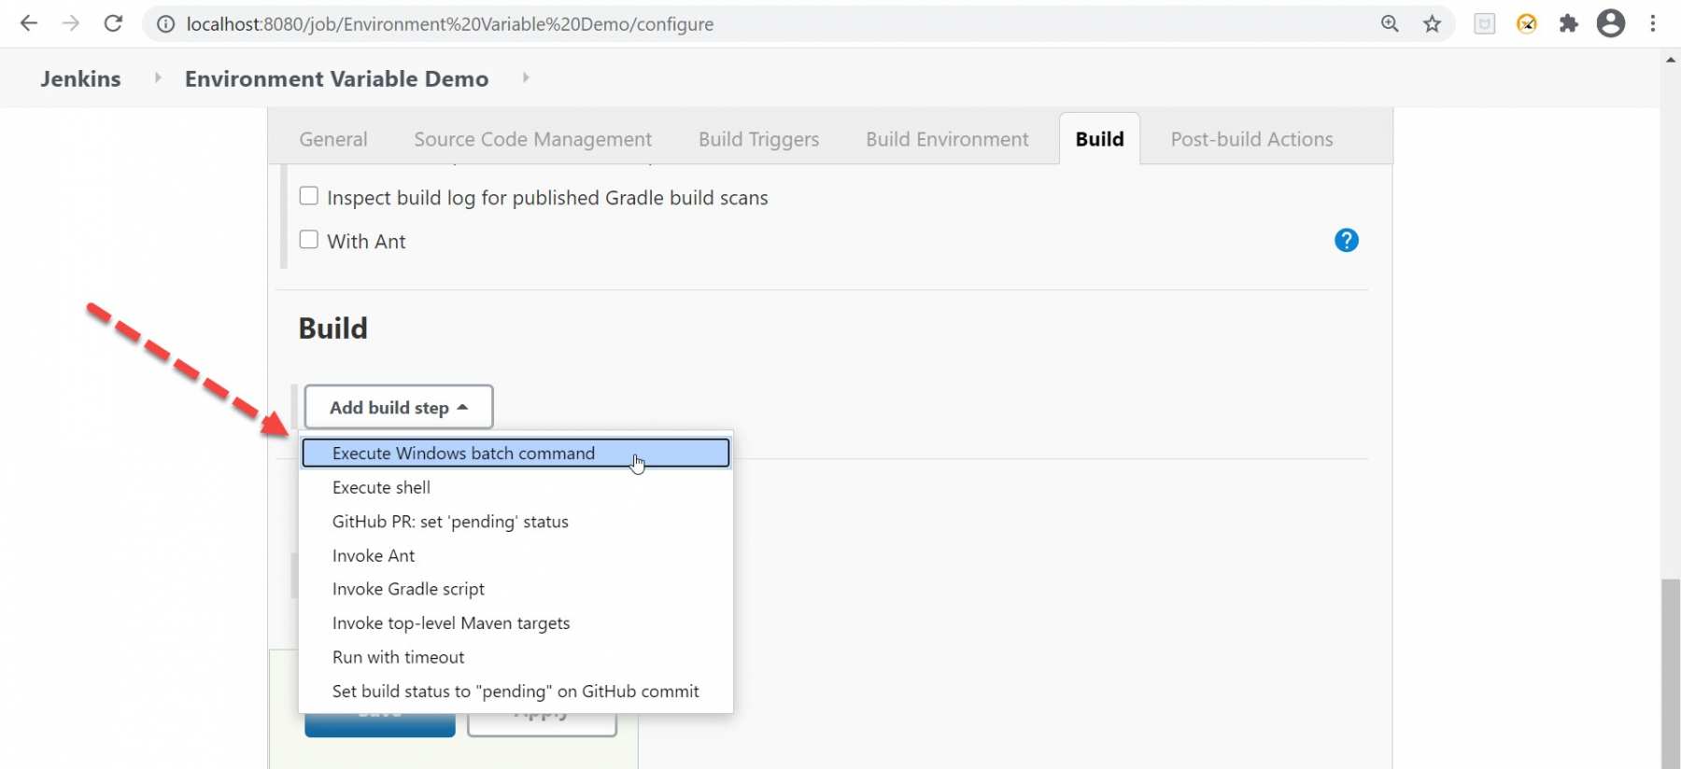The width and height of the screenshot is (1681, 769).
Task: Switch to the Source Code Management tab
Action: pyautogui.click(x=533, y=139)
